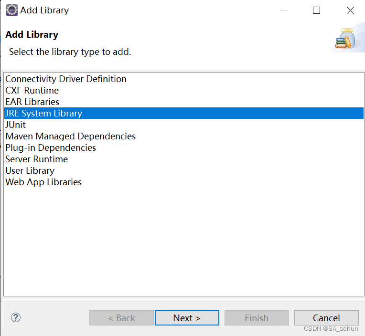Click the help question mark icon

tap(16, 317)
